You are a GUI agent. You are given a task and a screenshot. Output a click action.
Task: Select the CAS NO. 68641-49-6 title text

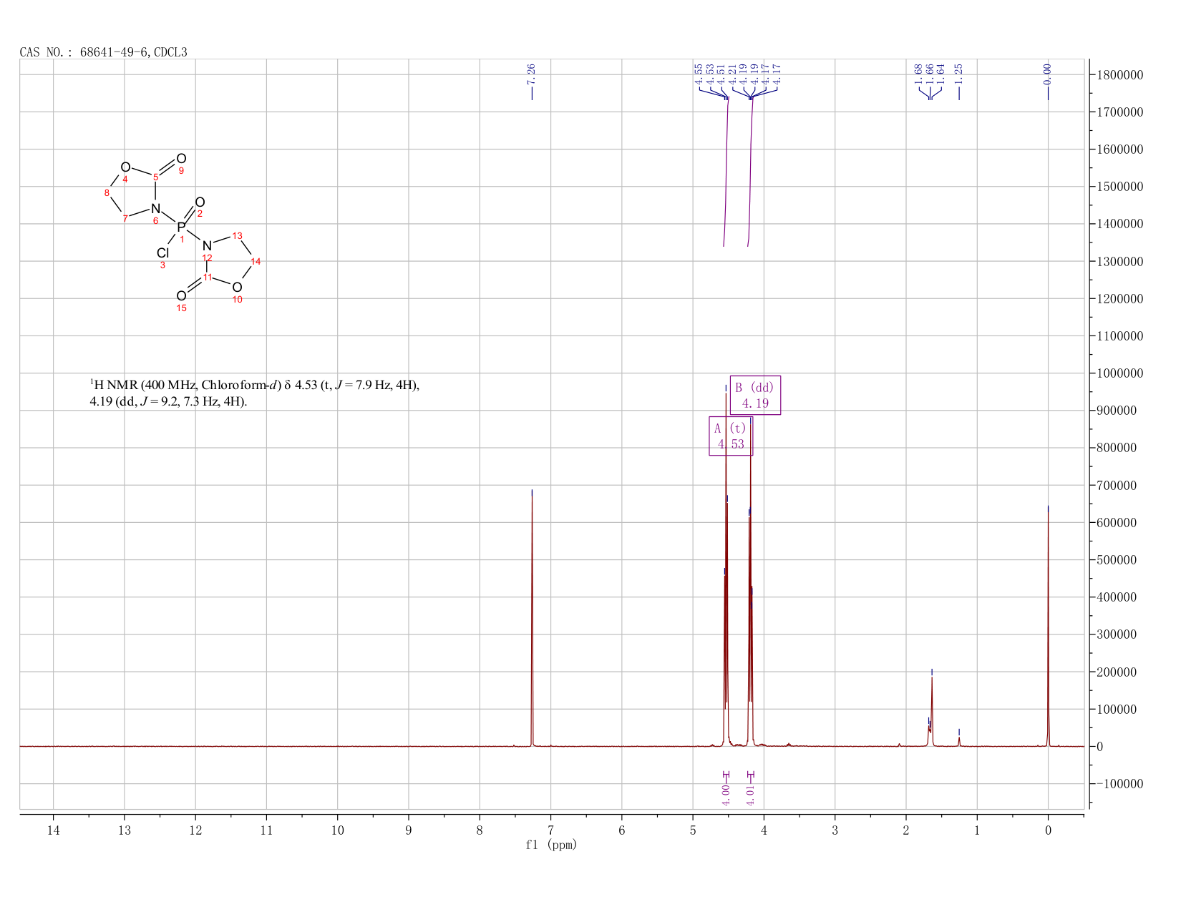point(104,52)
